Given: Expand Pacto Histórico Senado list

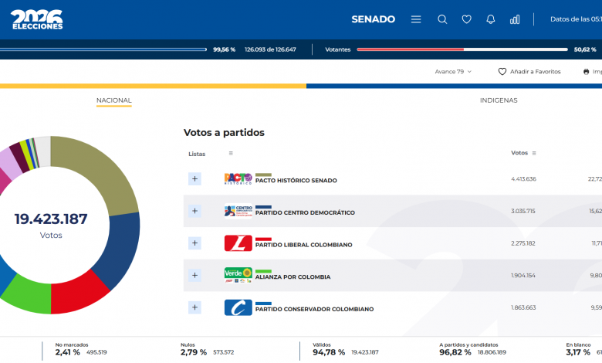Looking at the screenshot, I should click(194, 179).
